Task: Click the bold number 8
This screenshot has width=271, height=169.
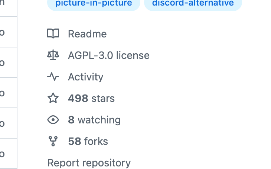Action: pos(71,120)
